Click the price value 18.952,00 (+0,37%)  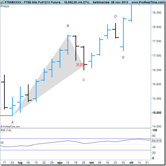[76, 2]
